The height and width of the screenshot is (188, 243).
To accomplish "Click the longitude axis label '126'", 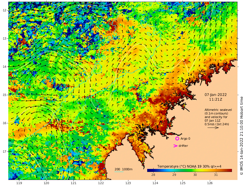I will click(x=210, y=183).
